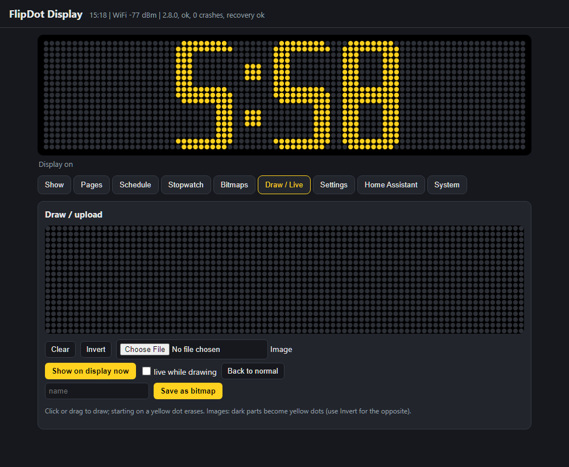Invert the drawn dots
569x467 pixels.
(96, 349)
